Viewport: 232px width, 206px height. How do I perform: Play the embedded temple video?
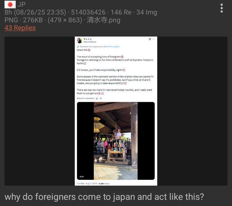click(116, 141)
